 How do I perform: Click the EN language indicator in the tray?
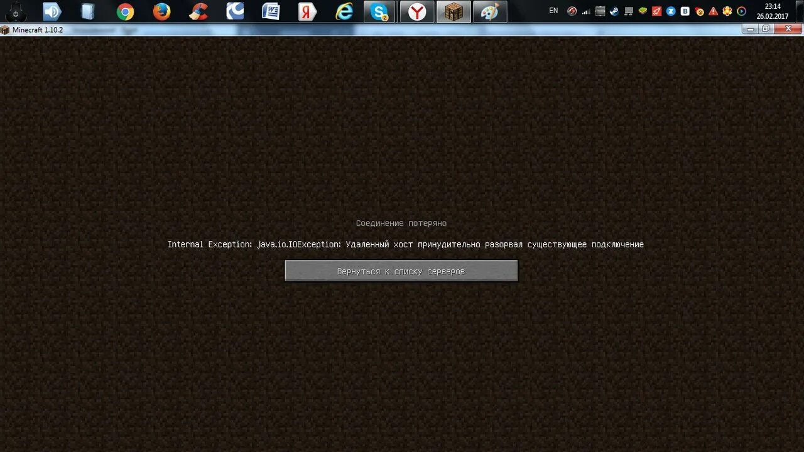click(x=553, y=11)
